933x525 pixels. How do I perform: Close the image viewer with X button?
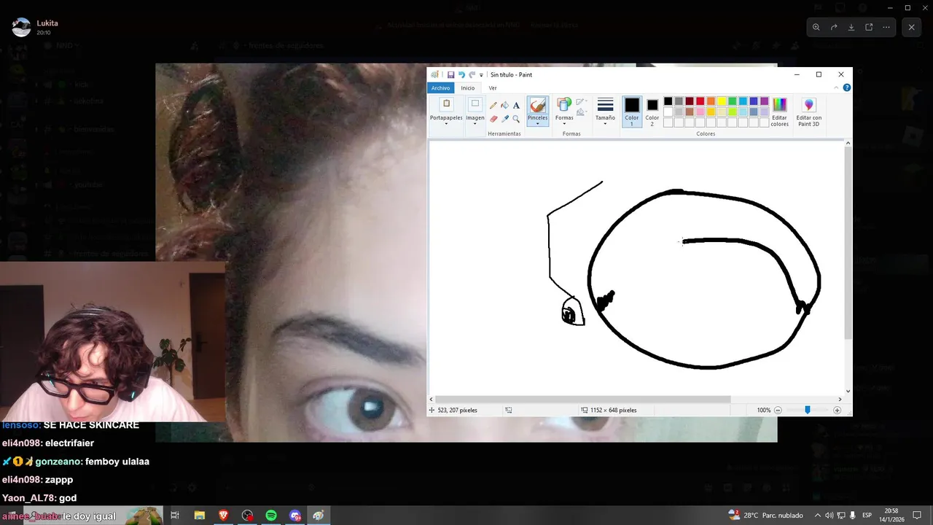tap(911, 27)
